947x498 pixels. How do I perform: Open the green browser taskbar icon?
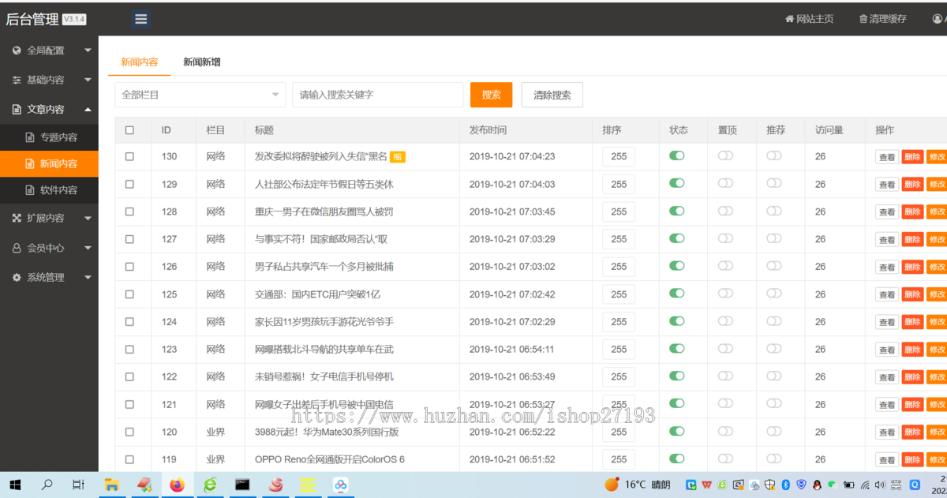pos(210,485)
